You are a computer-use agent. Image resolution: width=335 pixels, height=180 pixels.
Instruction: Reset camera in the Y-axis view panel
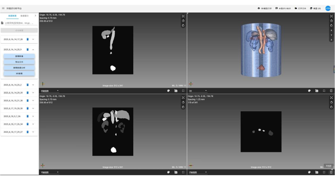click(183, 97)
